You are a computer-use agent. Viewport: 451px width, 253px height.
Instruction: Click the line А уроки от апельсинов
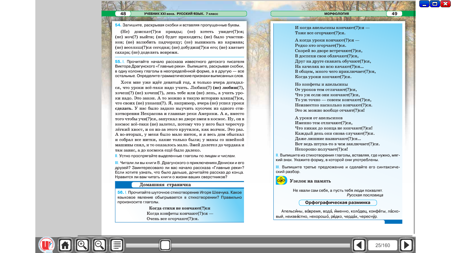click(319, 118)
